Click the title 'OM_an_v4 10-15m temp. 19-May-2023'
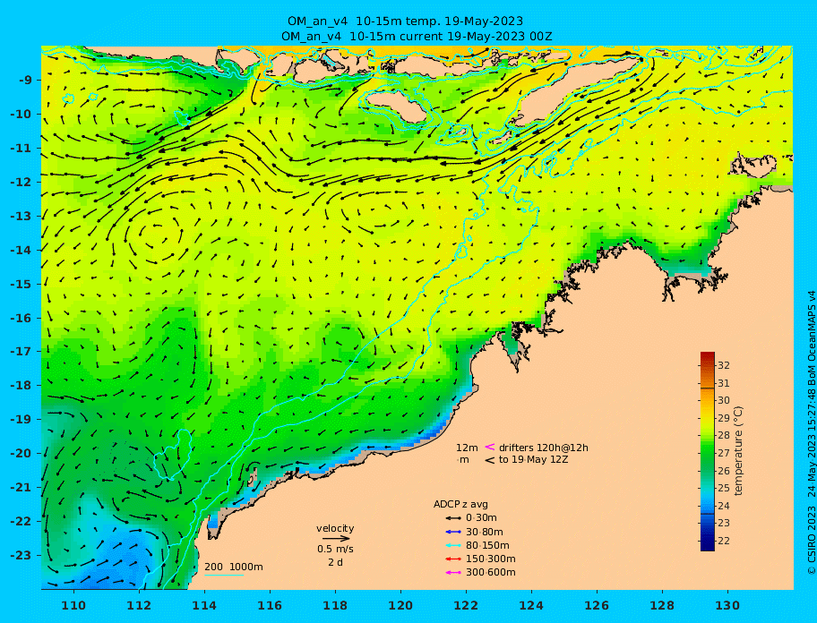Screen dimensions: 817x623 coord(406,21)
